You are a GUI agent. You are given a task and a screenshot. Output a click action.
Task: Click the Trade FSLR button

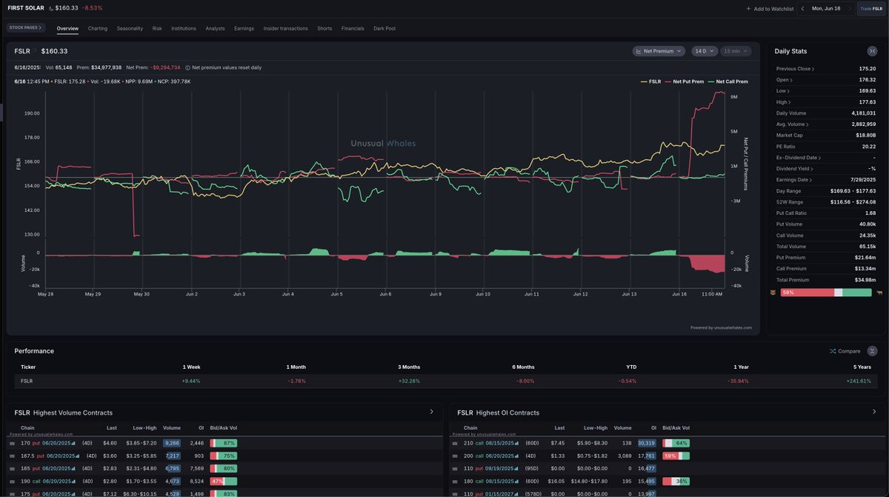click(872, 9)
